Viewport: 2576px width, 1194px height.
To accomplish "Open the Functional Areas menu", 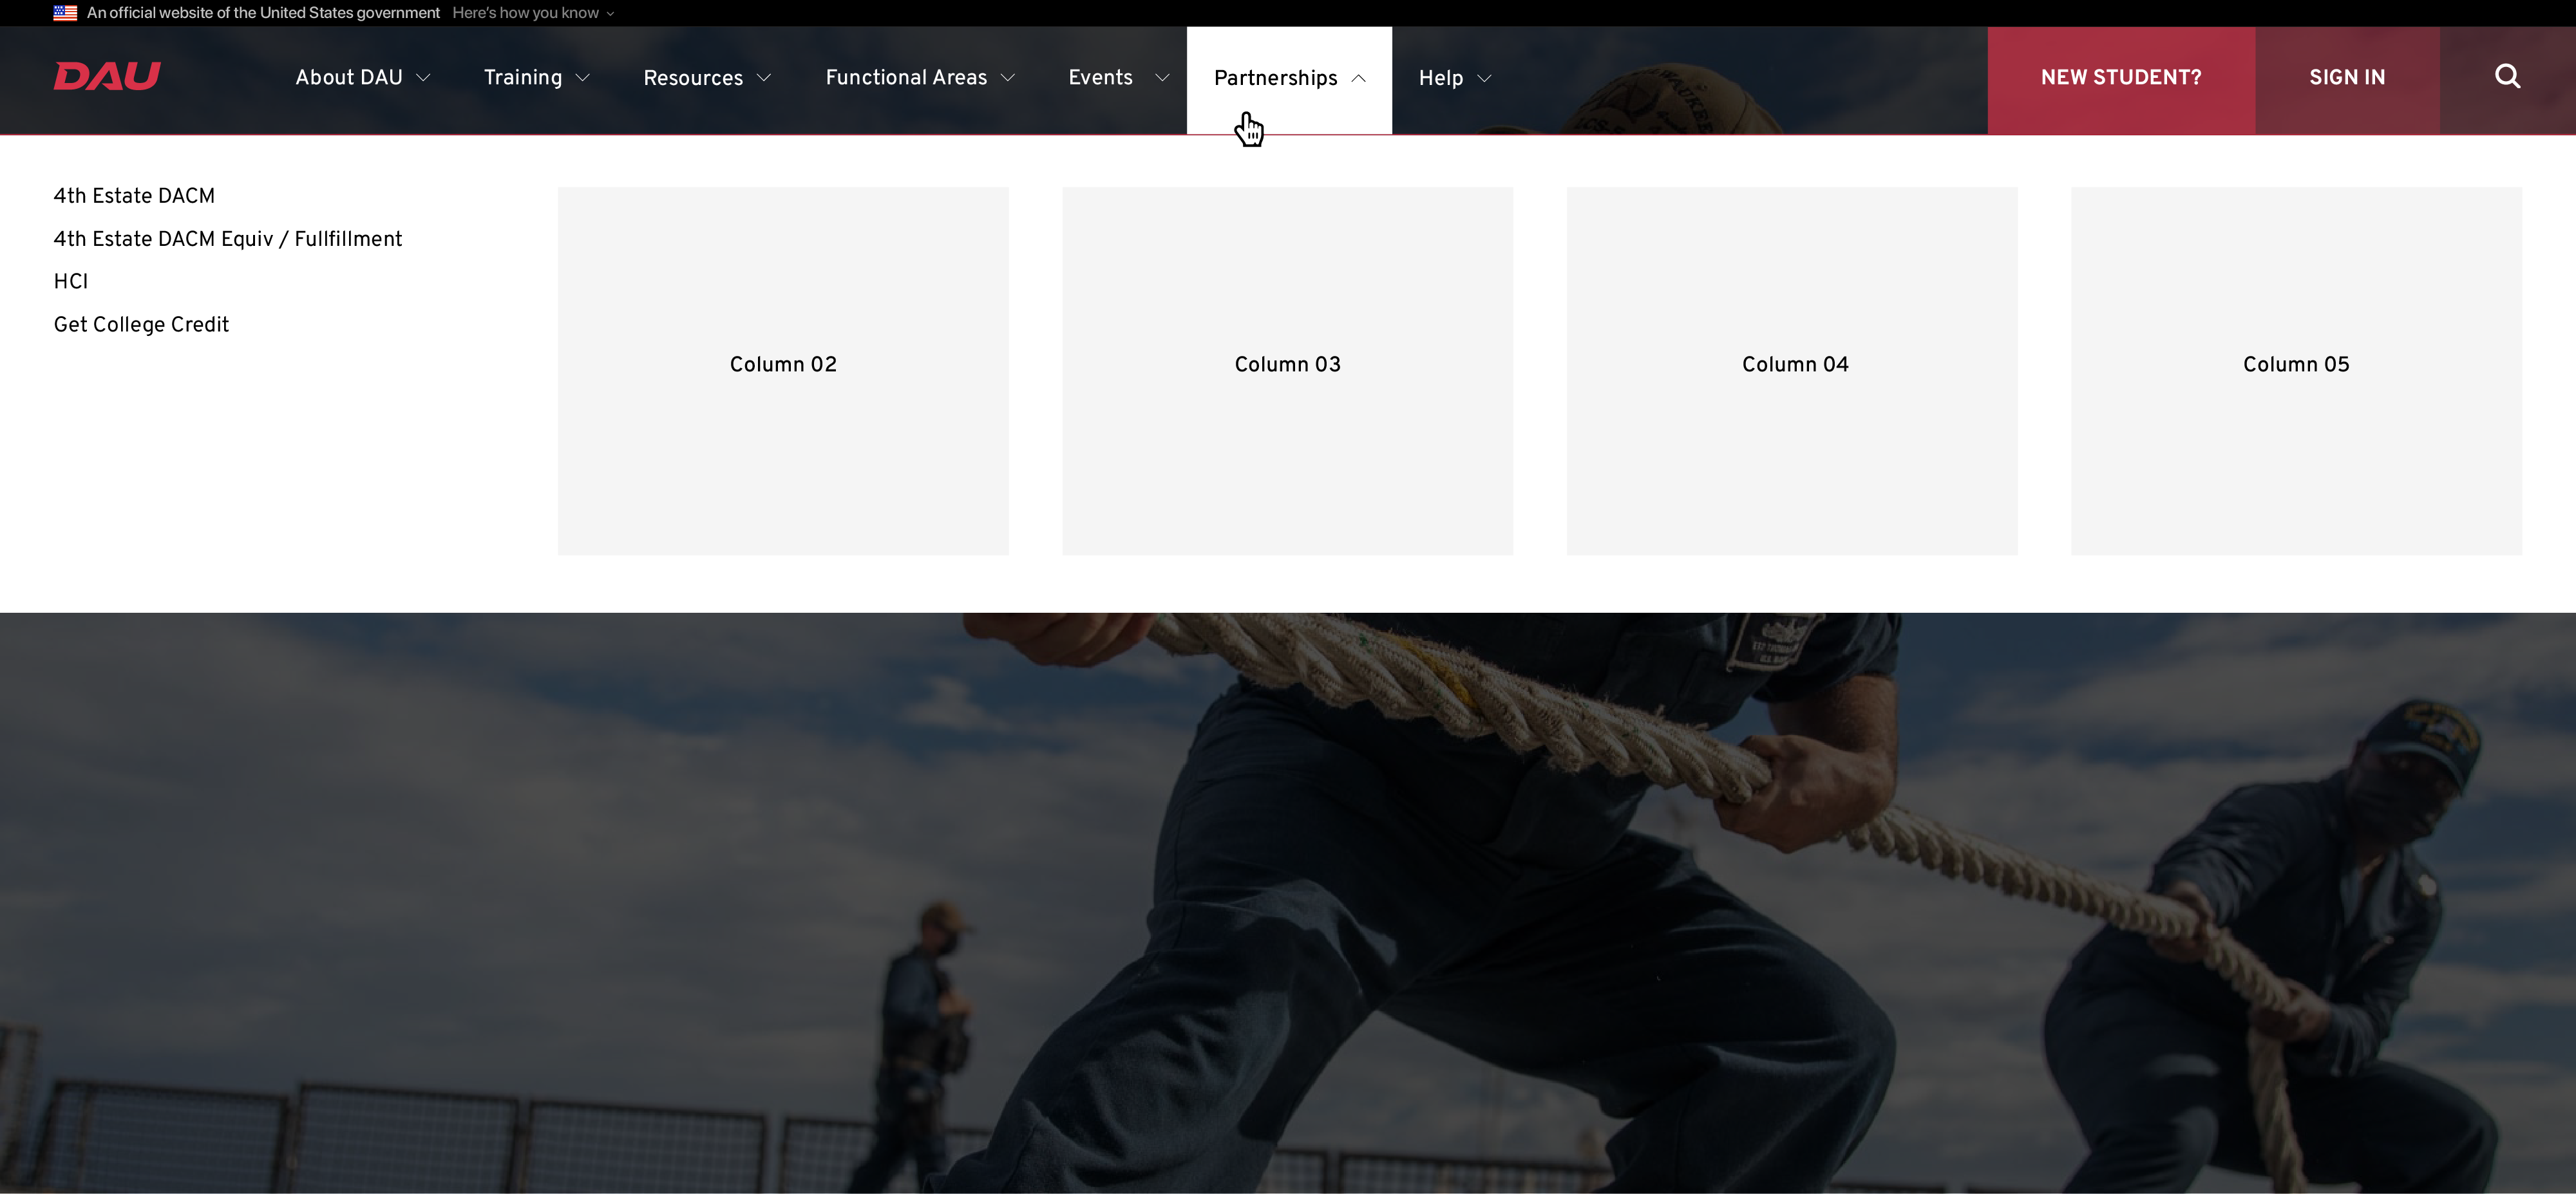I will (920, 78).
